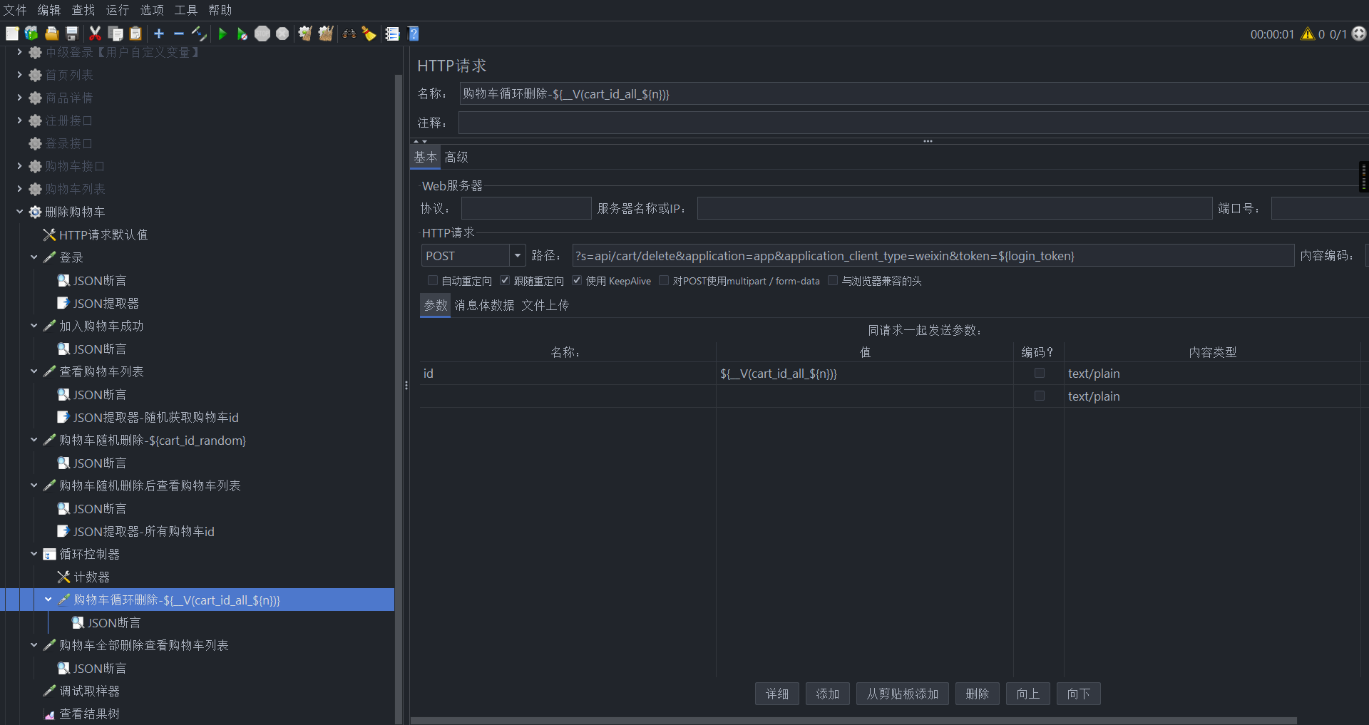Image resolution: width=1369 pixels, height=725 pixels.
Task: Expand the 首页列表 thread group
Action: pos(20,75)
